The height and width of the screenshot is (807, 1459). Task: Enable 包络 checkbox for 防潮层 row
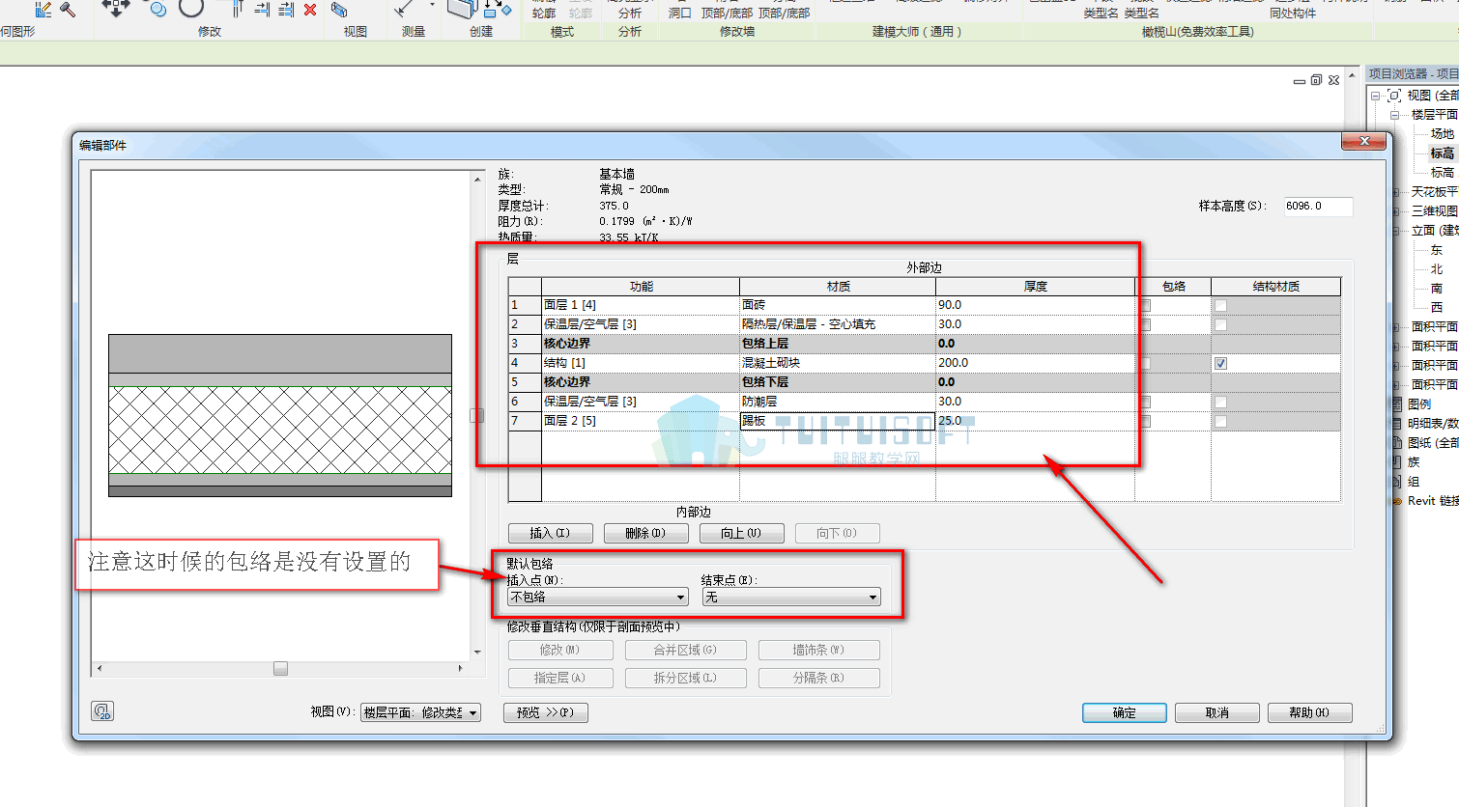tap(1145, 402)
